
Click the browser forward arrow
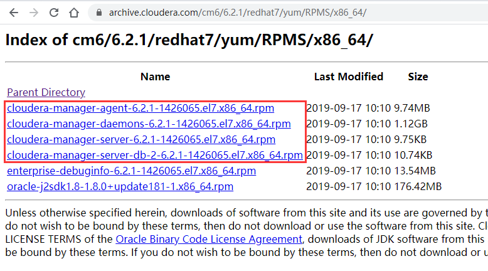(x=34, y=13)
